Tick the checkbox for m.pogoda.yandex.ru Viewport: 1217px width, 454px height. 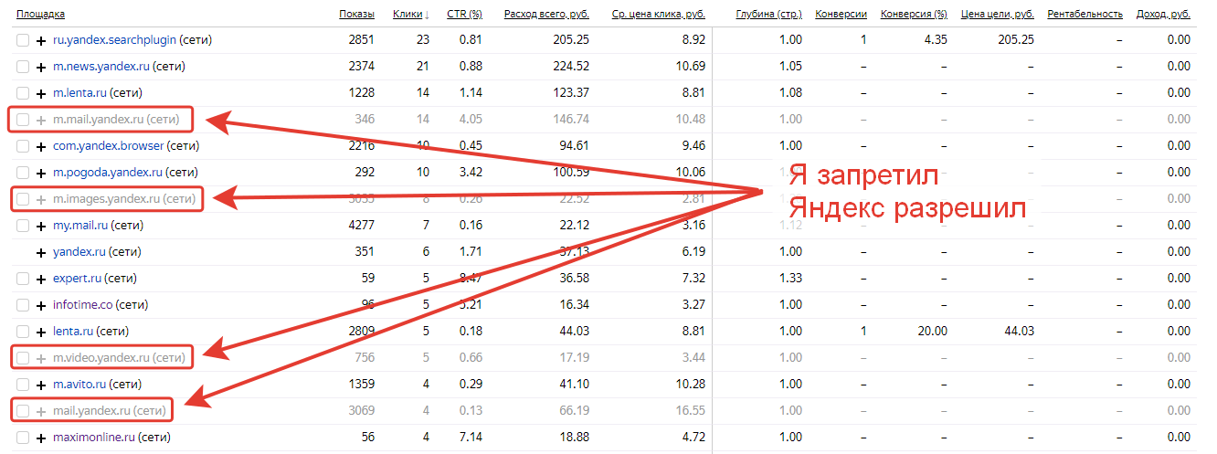(x=23, y=173)
